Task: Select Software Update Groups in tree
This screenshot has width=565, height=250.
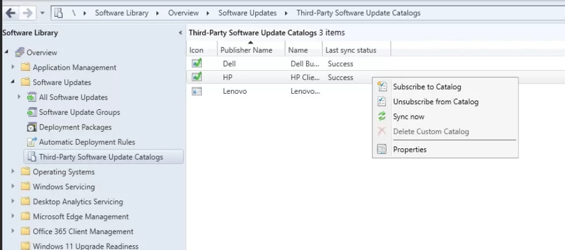Action: (x=80, y=112)
